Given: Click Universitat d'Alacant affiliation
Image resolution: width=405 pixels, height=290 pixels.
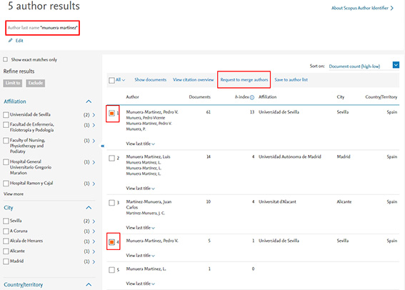Looking at the screenshot, I should pos(277,201).
